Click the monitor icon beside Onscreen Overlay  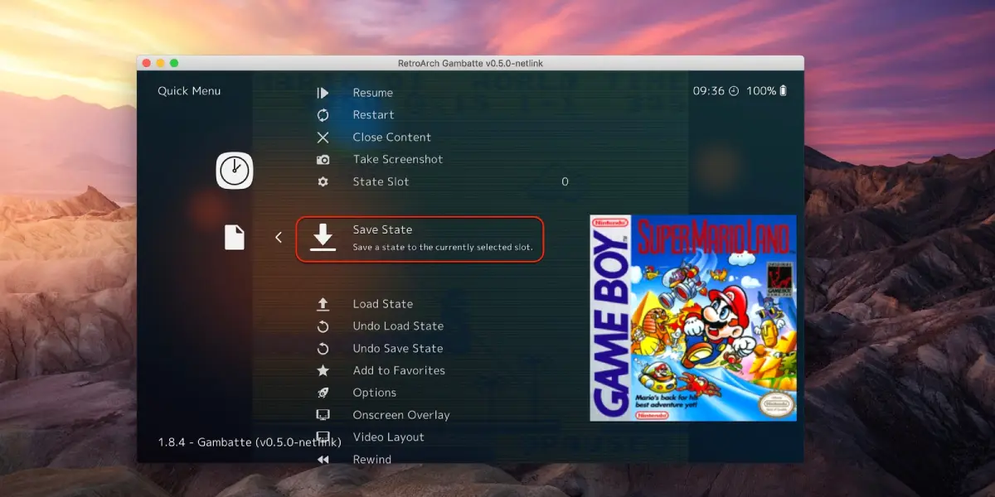323,415
